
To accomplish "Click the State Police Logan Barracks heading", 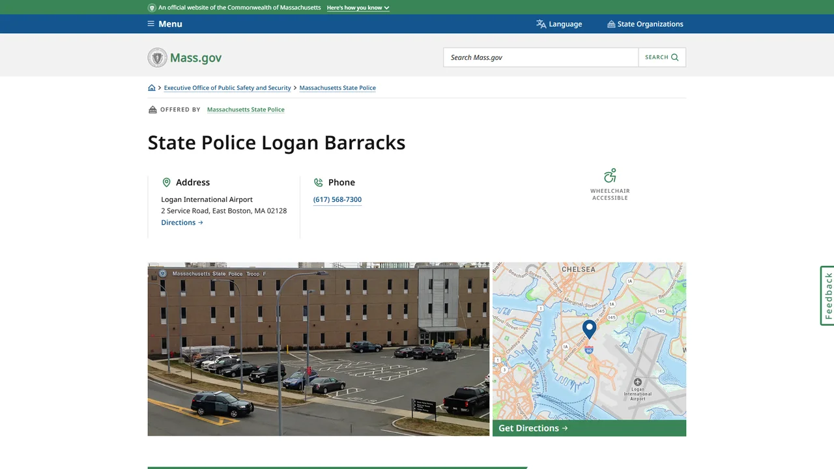I will point(276,143).
